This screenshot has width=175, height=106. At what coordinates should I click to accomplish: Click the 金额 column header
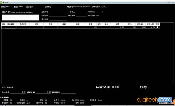(117, 24)
